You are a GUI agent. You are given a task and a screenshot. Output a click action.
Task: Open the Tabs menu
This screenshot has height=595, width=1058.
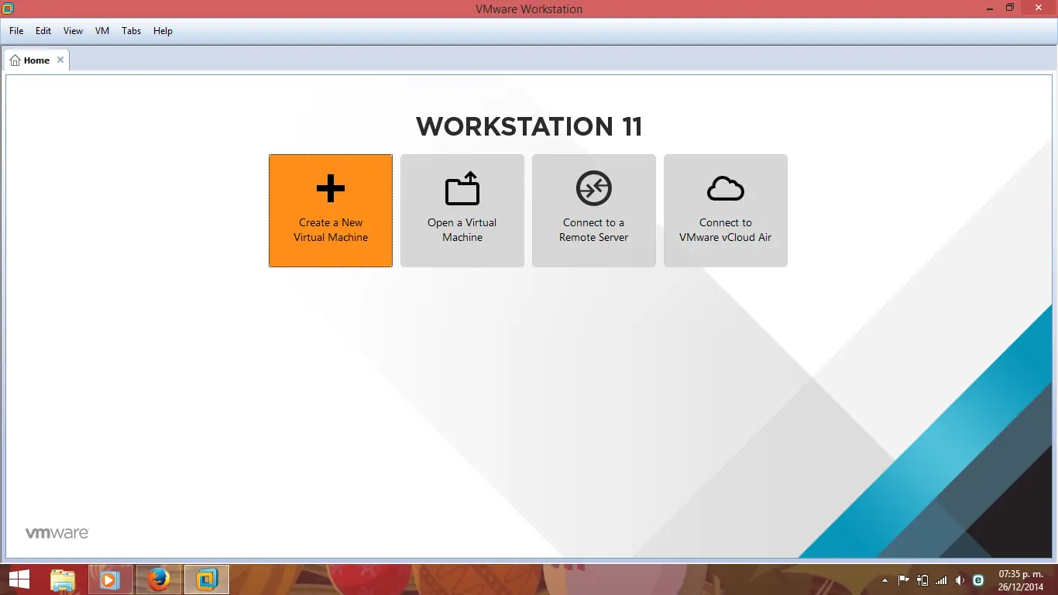(x=132, y=31)
